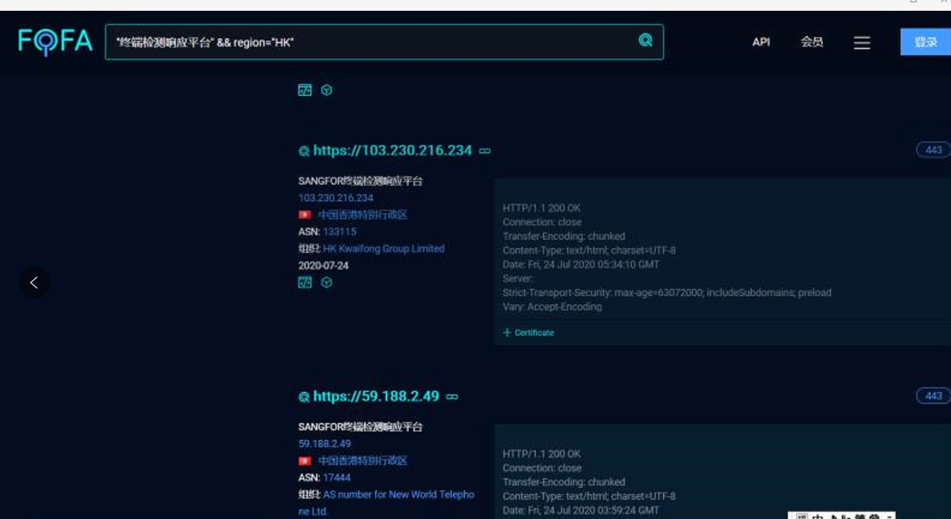Image resolution: width=951 pixels, height=519 pixels.
Task: Click Strict-Transport-Security header line
Action: pos(667,292)
